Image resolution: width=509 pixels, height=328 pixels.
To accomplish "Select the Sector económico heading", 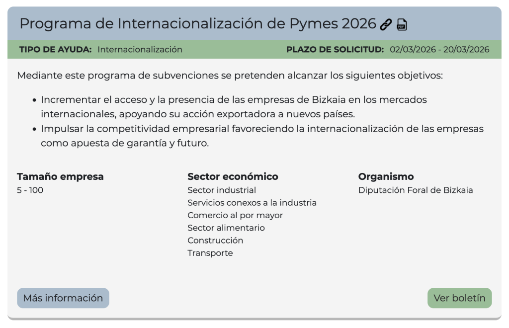I will pos(233,176).
